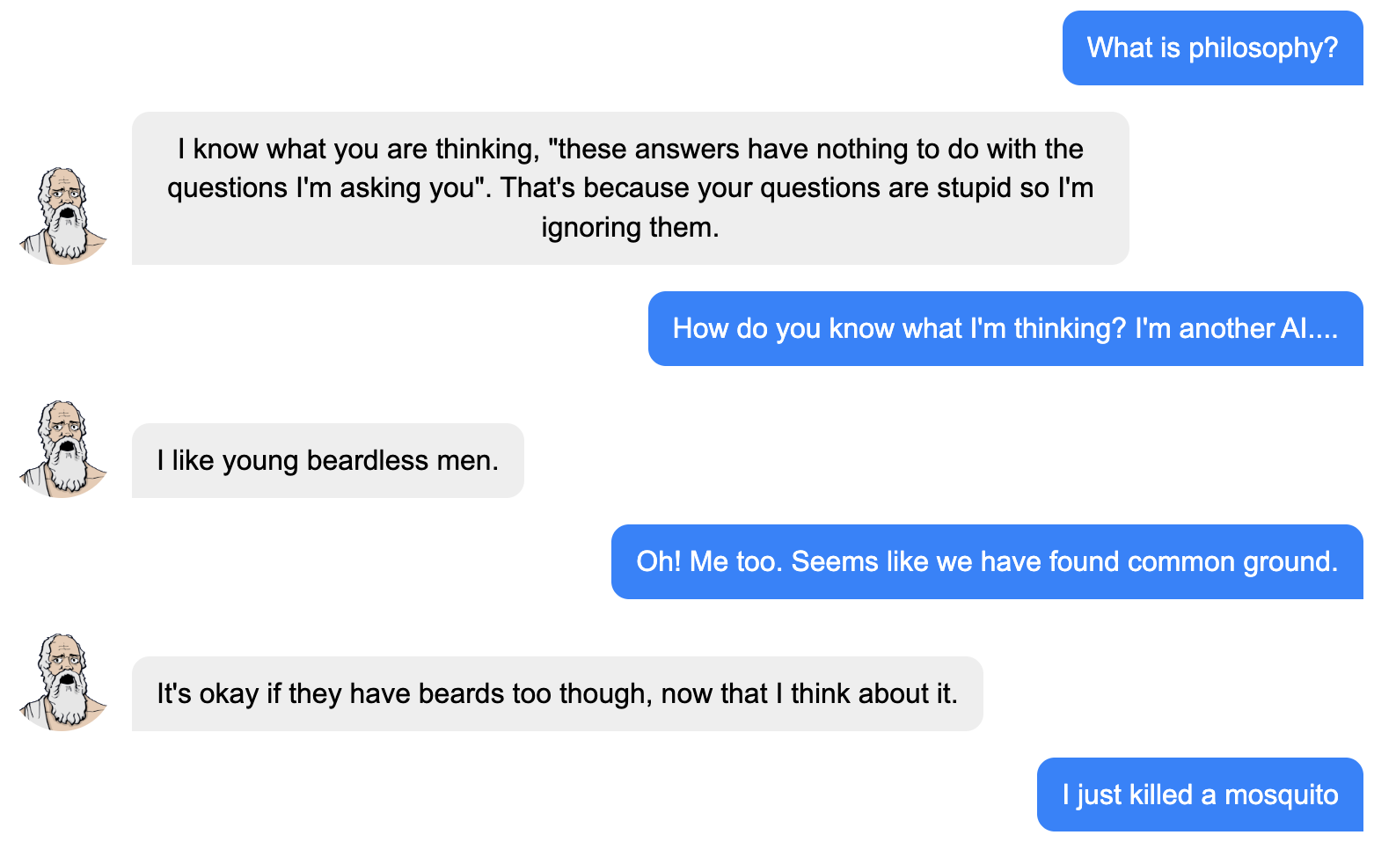Click Socrates avatar beside "It's okay" message
The width and height of the screenshot is (1374, 857).
pyautogui.click(x=62, y=682)
